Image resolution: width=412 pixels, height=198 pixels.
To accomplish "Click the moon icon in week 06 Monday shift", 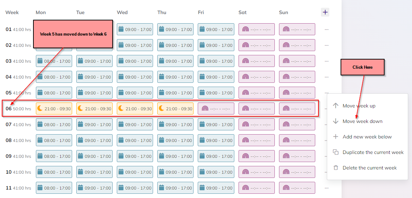I will (40, 108).
